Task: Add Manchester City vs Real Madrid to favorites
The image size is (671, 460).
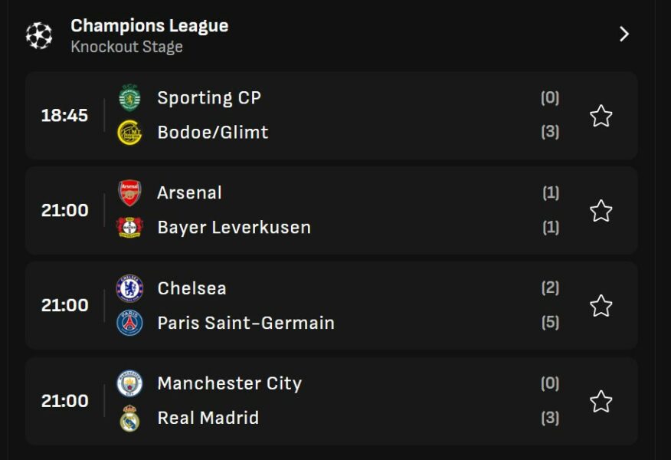Action: 601,401
